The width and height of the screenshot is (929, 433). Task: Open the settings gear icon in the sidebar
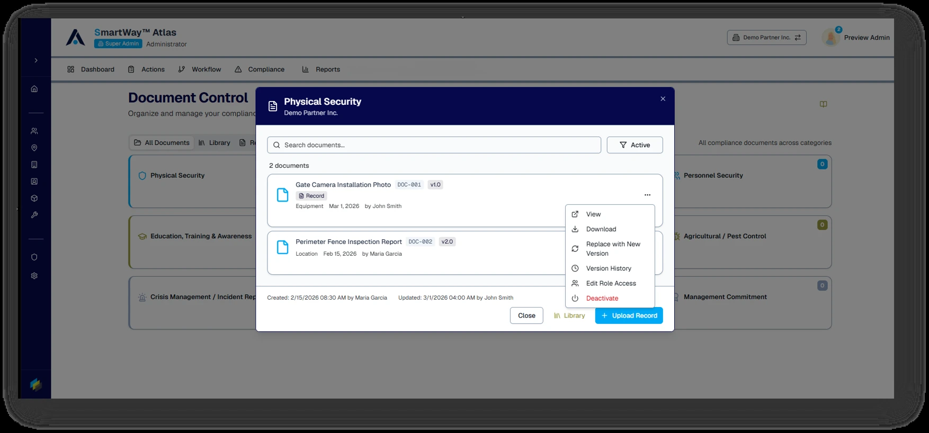pos(34,276)
